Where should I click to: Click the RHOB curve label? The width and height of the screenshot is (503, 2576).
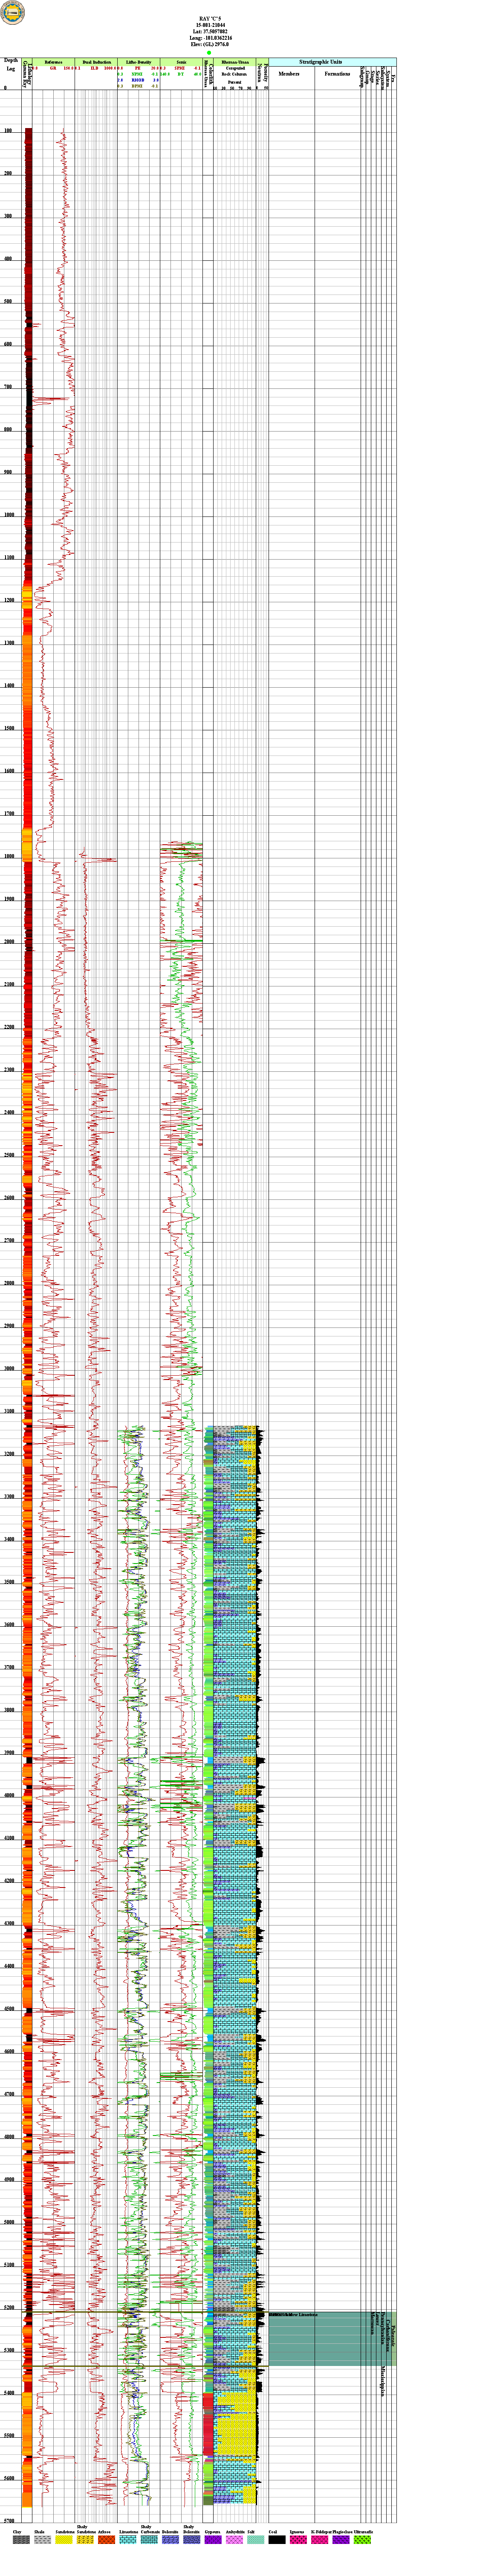(138, 79)
